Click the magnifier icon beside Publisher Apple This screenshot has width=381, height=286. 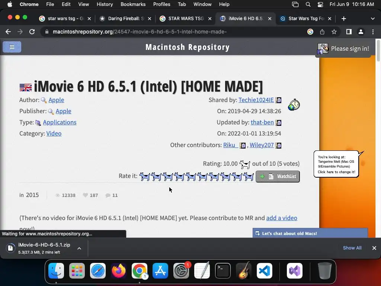tap(51, 111)
